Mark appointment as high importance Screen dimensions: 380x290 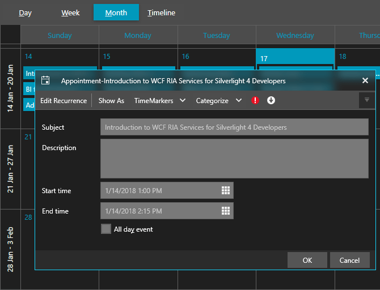pyautogui.click(x=255, y=100)
